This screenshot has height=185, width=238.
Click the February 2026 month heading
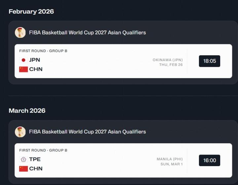(x=31, y=12)
